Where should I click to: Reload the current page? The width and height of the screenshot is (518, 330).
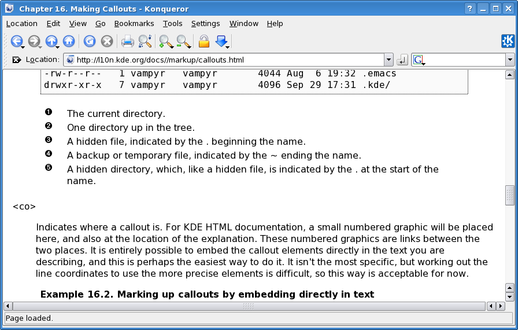(89, 41)
